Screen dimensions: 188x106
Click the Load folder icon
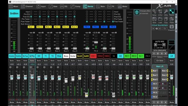[160, 19]
